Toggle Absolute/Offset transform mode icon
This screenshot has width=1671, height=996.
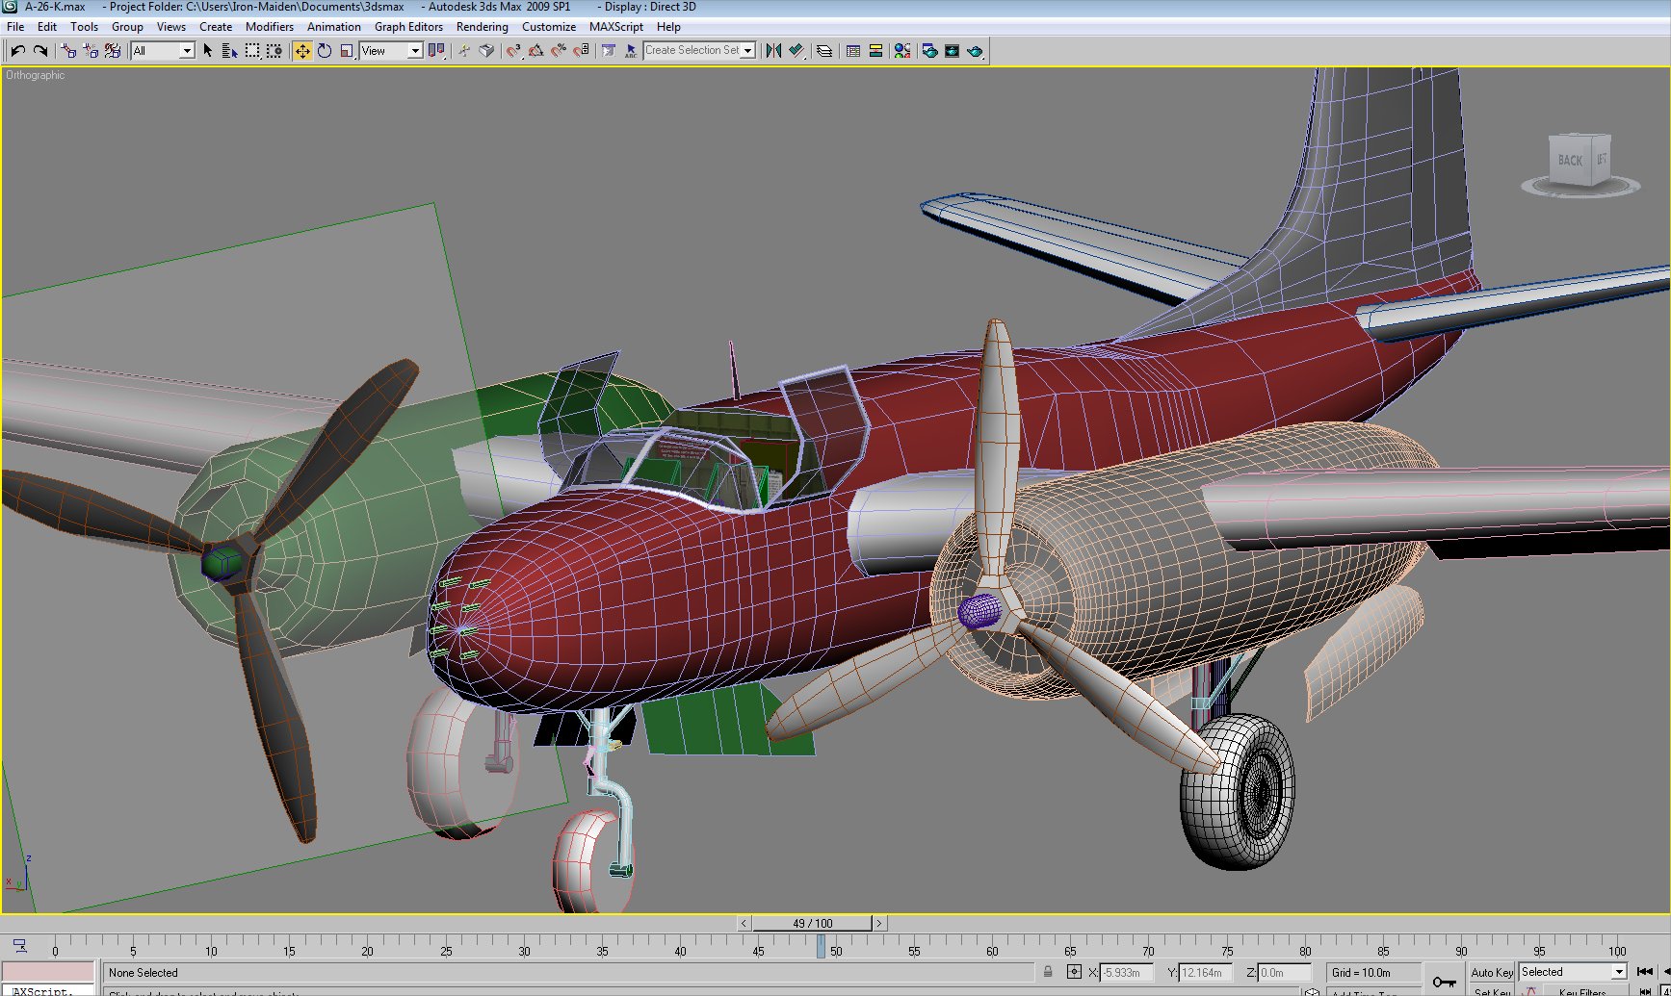point(1074,972)
